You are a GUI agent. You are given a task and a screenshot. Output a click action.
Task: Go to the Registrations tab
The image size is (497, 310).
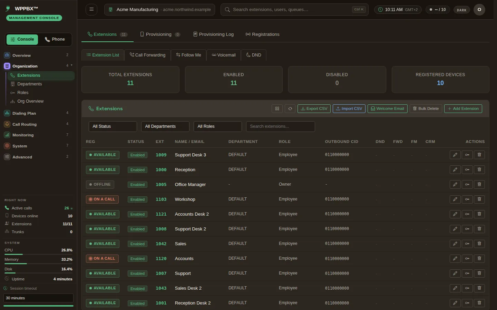263,34
